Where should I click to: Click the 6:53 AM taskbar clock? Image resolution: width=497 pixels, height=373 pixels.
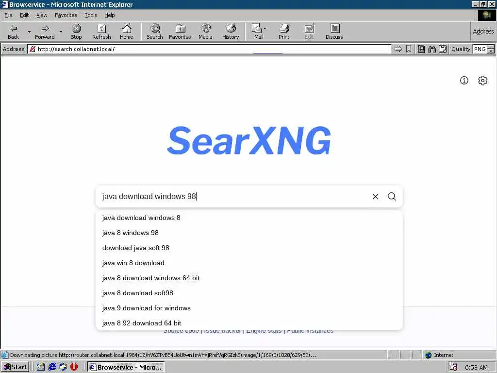point(476,367)
